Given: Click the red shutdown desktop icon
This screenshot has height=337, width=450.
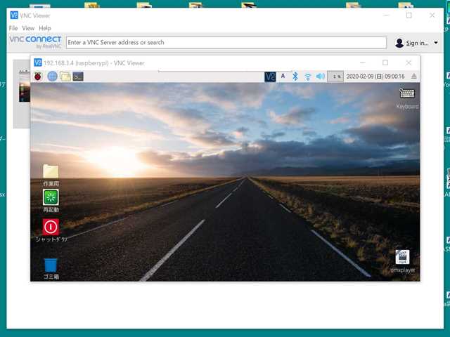Looking at the screenshot, I should click(51, 227).
